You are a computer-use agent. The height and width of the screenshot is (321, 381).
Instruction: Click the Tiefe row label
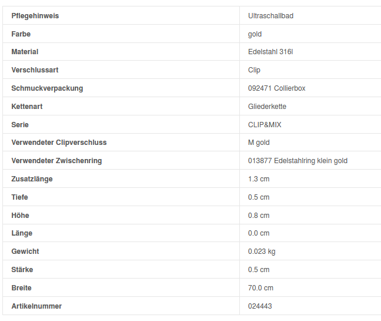(x=20, y=197)
